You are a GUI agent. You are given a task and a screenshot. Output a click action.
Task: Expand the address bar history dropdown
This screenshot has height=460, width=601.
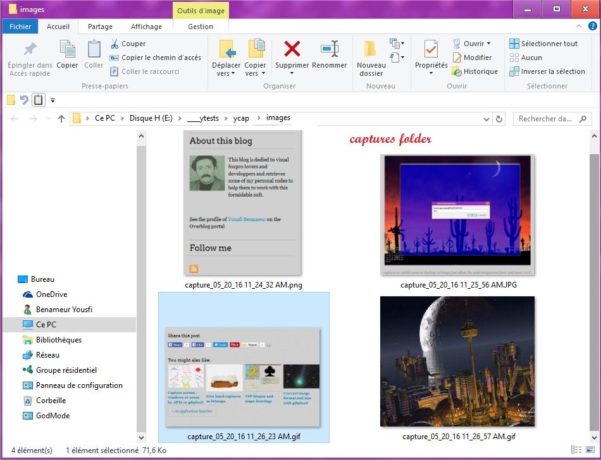point(486,118)
